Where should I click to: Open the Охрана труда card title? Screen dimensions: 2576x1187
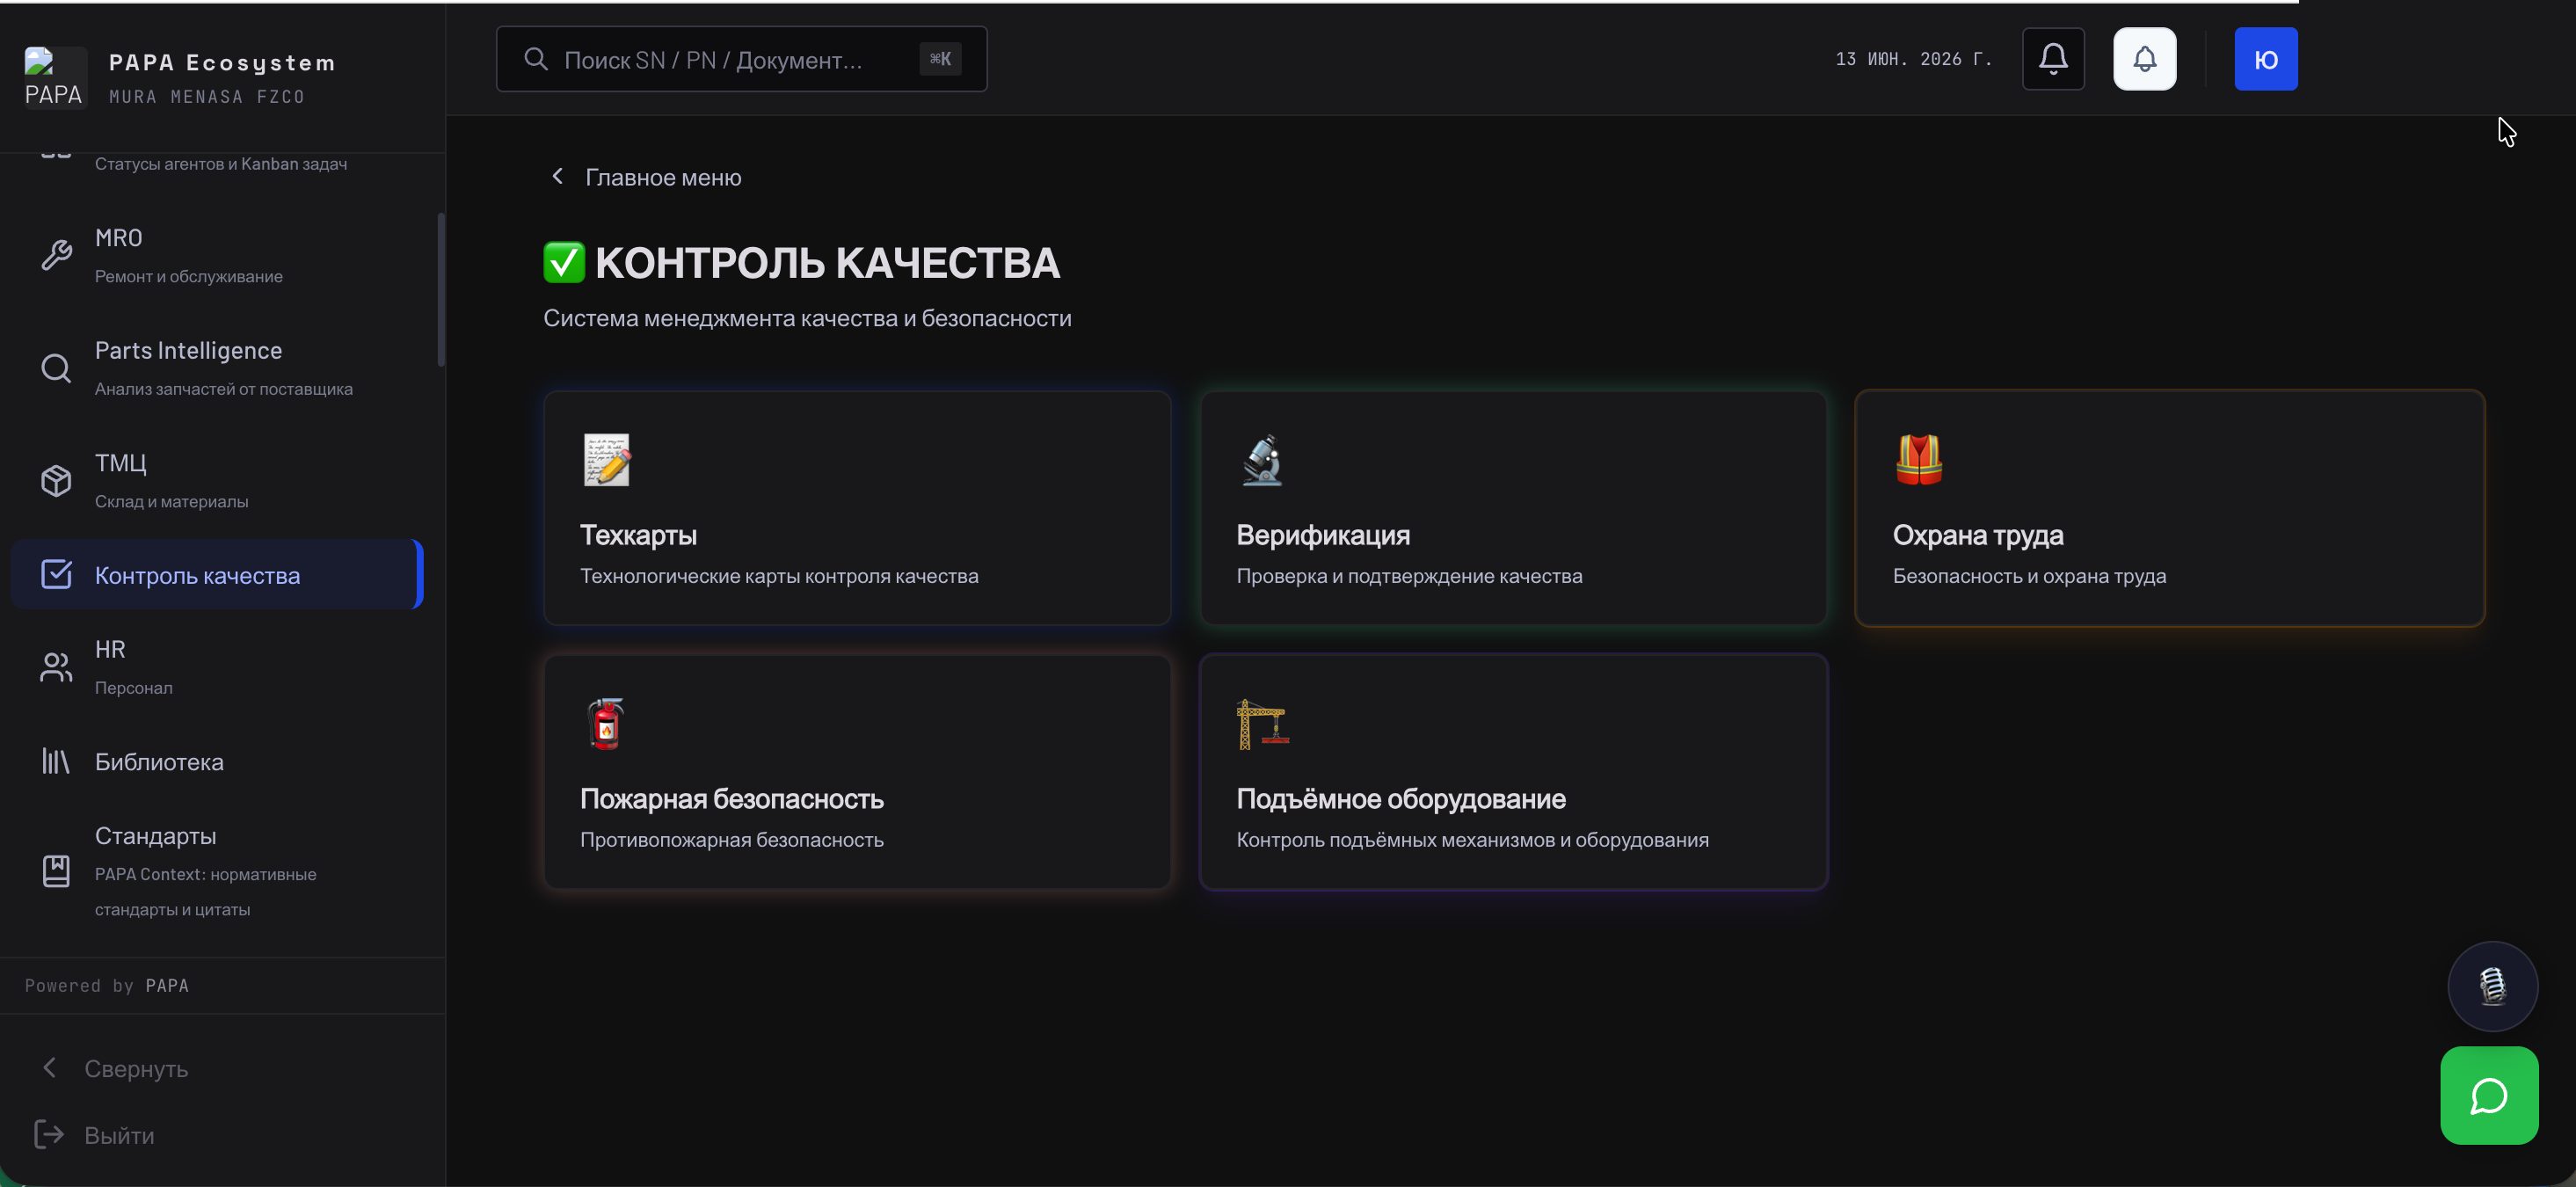tap(1977, 535)
